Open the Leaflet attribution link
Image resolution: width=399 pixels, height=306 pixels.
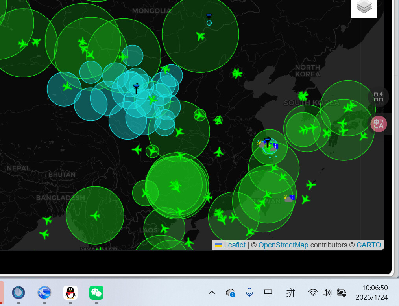click(x=235, y=245)
